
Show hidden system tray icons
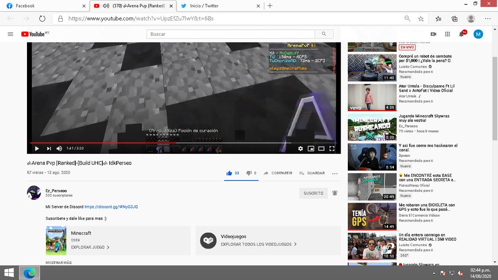point(435,273)
